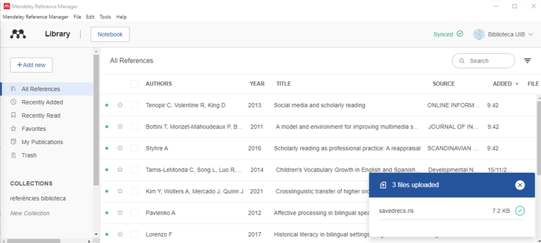Favorite the Tenopir C reference with star
This screenshot has height=243, width=541.
[x=120, y=105]
